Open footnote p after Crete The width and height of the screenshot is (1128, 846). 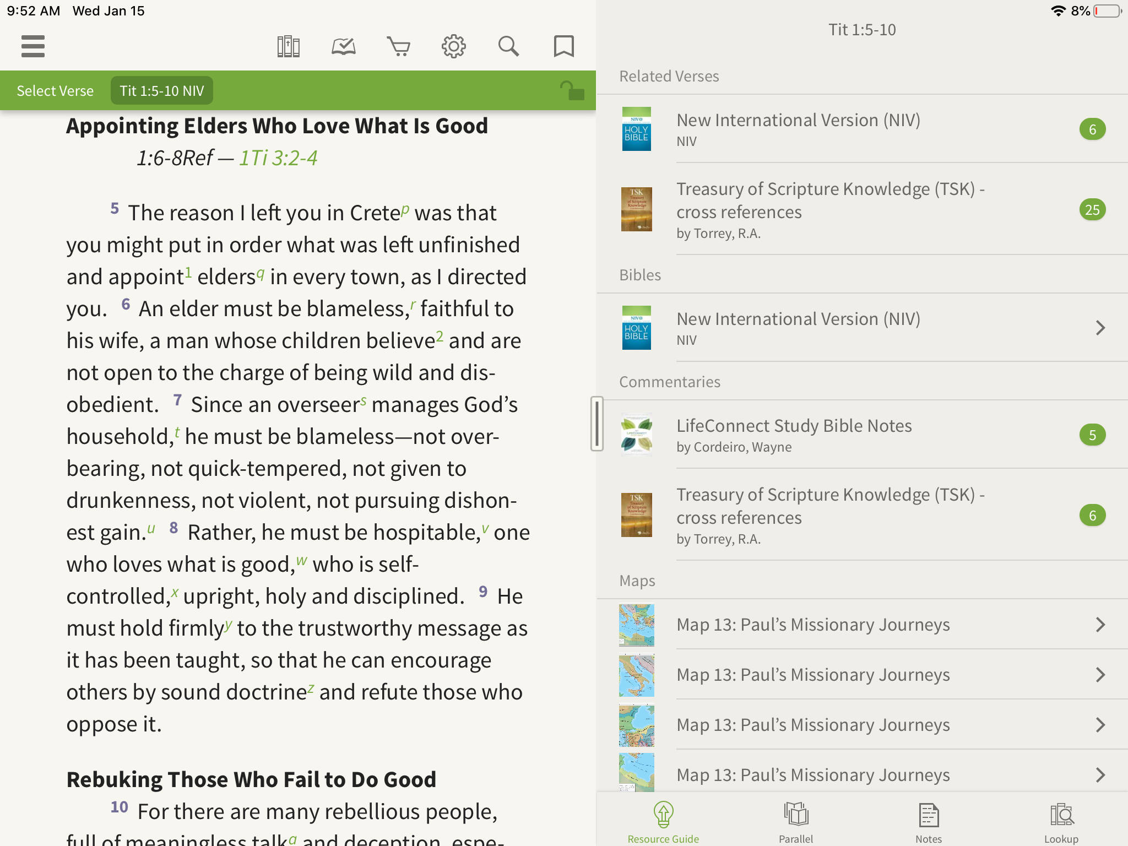(405, 209)
